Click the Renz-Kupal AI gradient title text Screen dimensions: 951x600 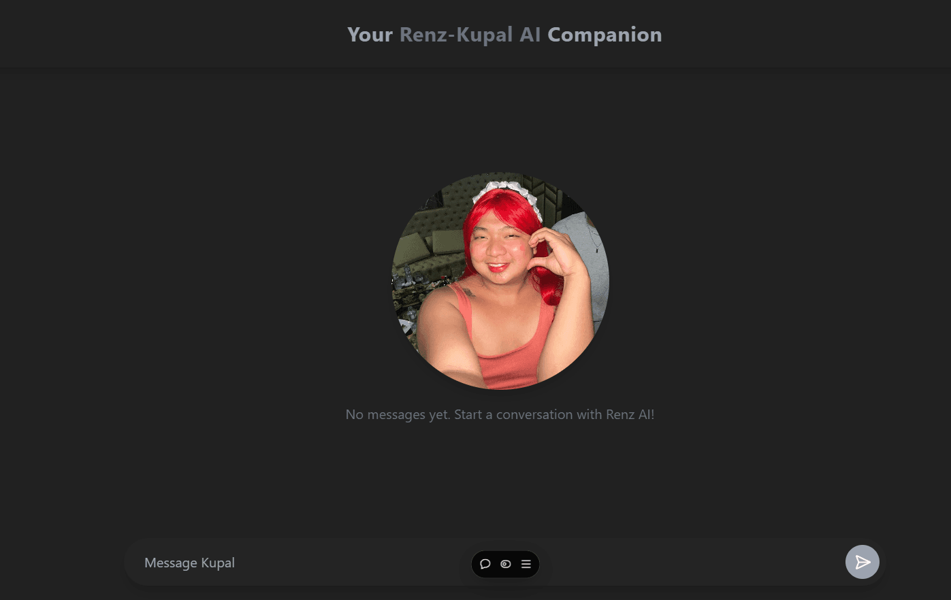pos(470,35)
